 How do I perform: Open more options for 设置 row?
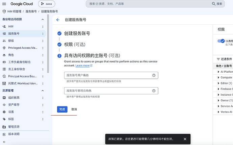[43, 112]
